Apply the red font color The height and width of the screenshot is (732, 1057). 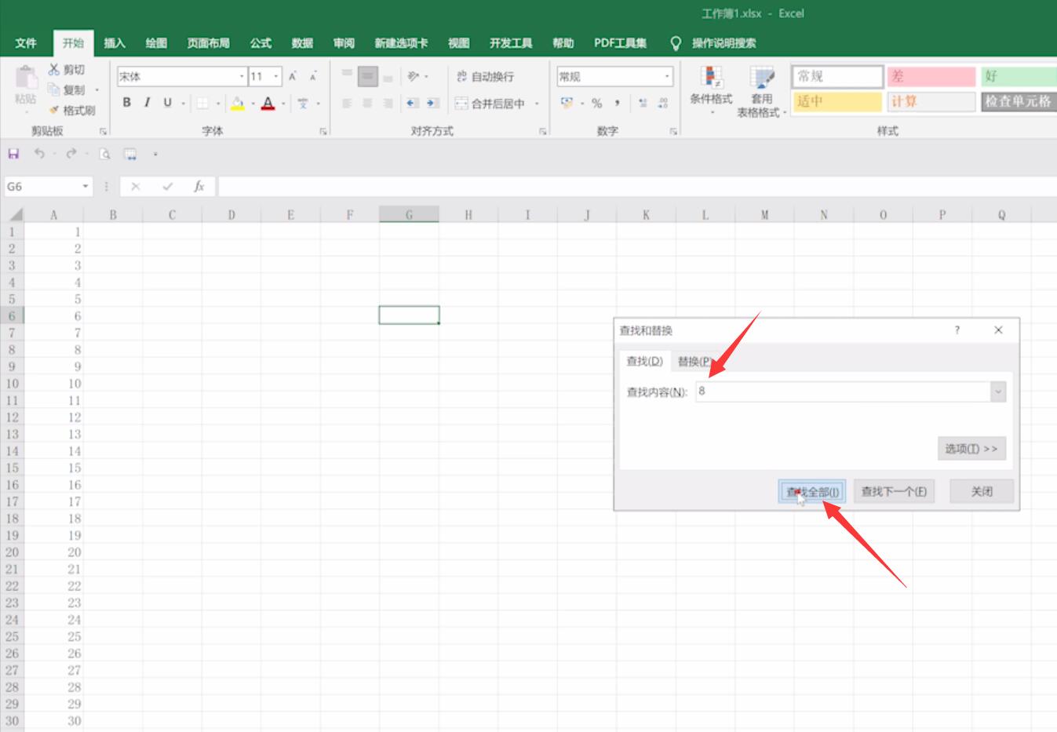click(268, 103)
